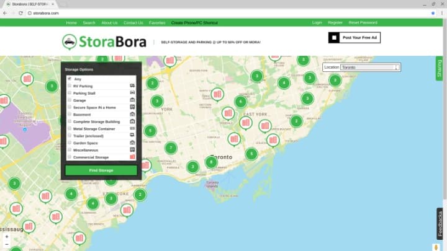
Task: Check the RV Parking checkbox
Action: (70, 86)
